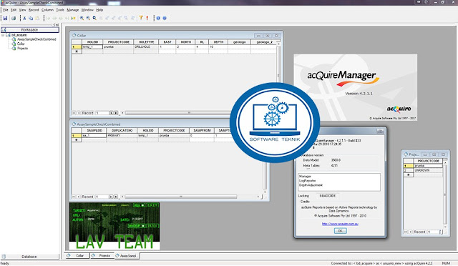The height and width of the screenshot is (266, 458).
Task: Click the Cut scissors icon
Action: [24, 18]
